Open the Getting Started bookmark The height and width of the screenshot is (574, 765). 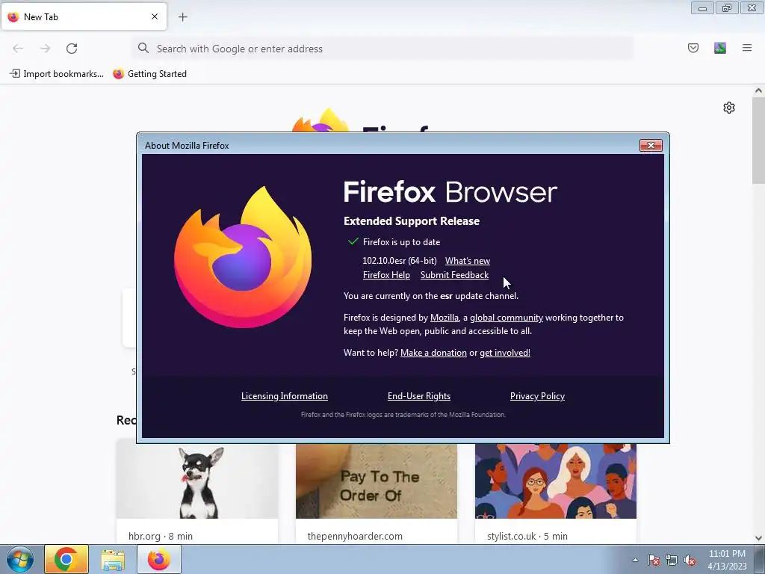149,74
